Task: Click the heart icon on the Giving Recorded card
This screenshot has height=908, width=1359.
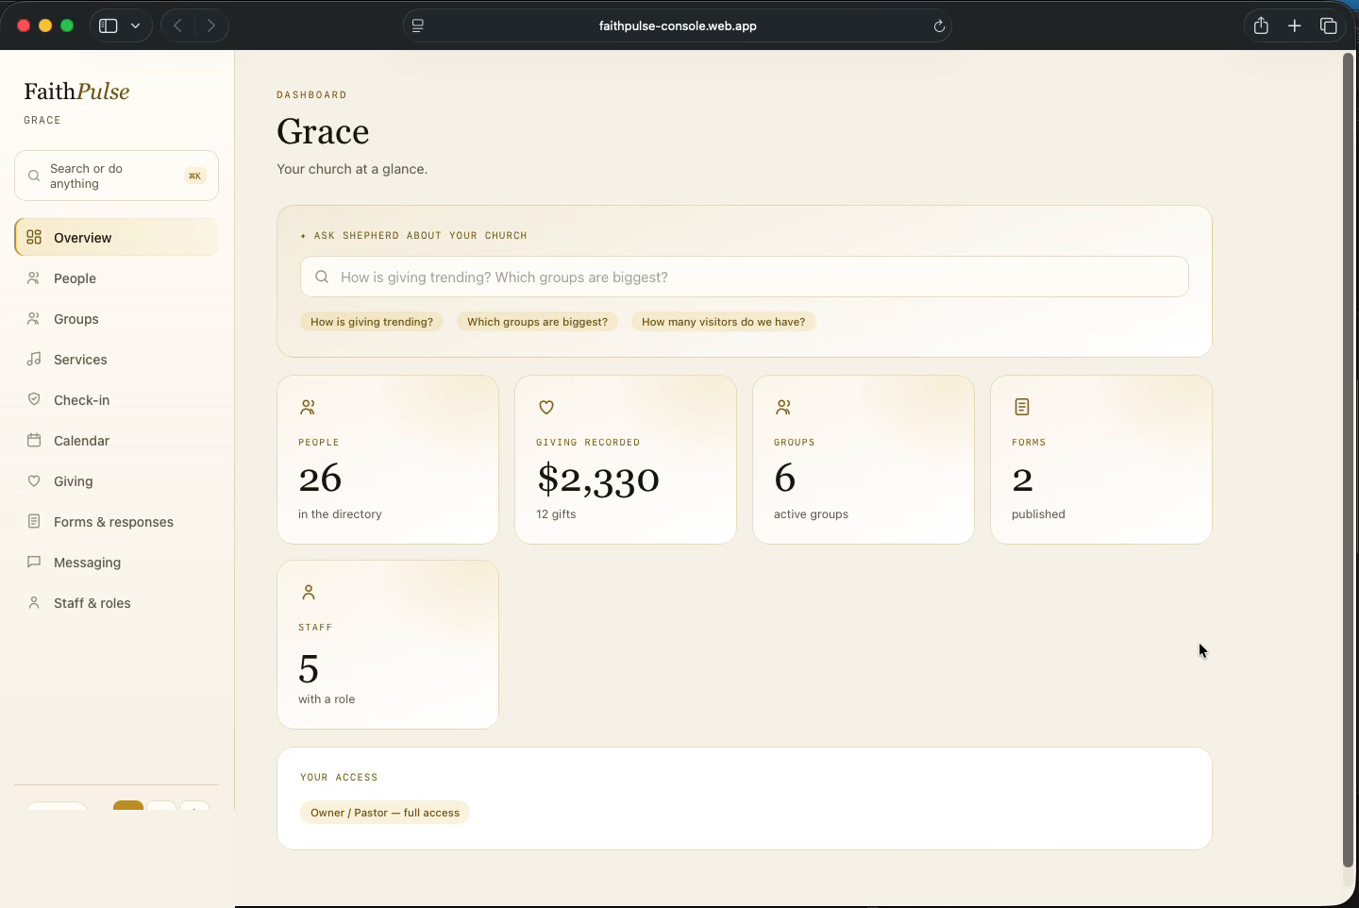Action: 545,407
